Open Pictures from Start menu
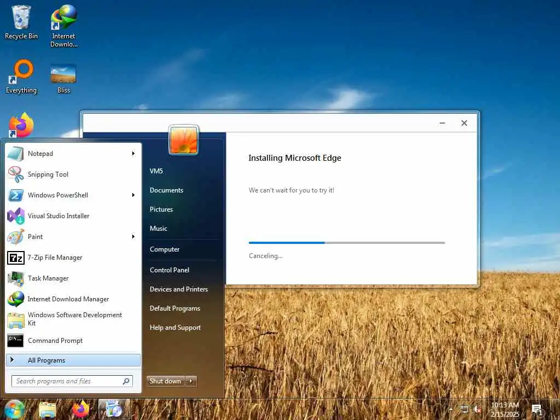 pos(161,209)
